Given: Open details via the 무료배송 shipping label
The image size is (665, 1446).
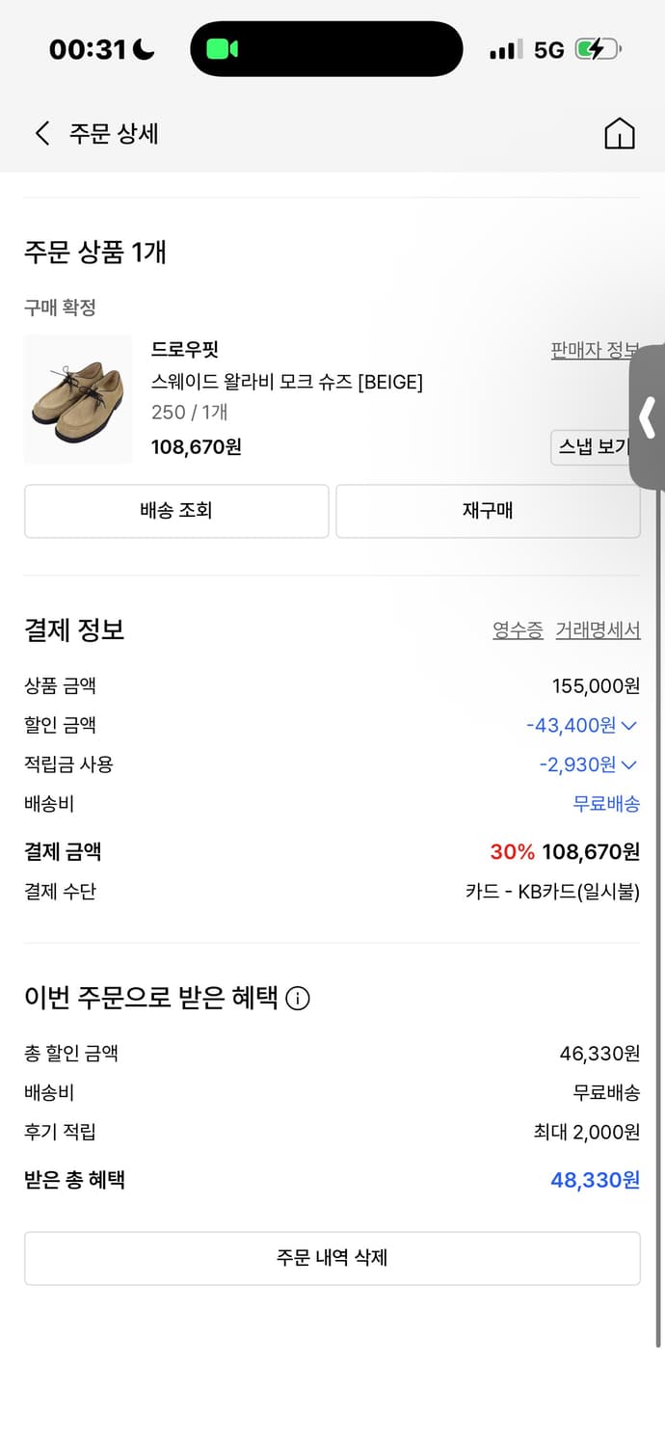Looking at the screenshot, I should click(x=607, y=804).
